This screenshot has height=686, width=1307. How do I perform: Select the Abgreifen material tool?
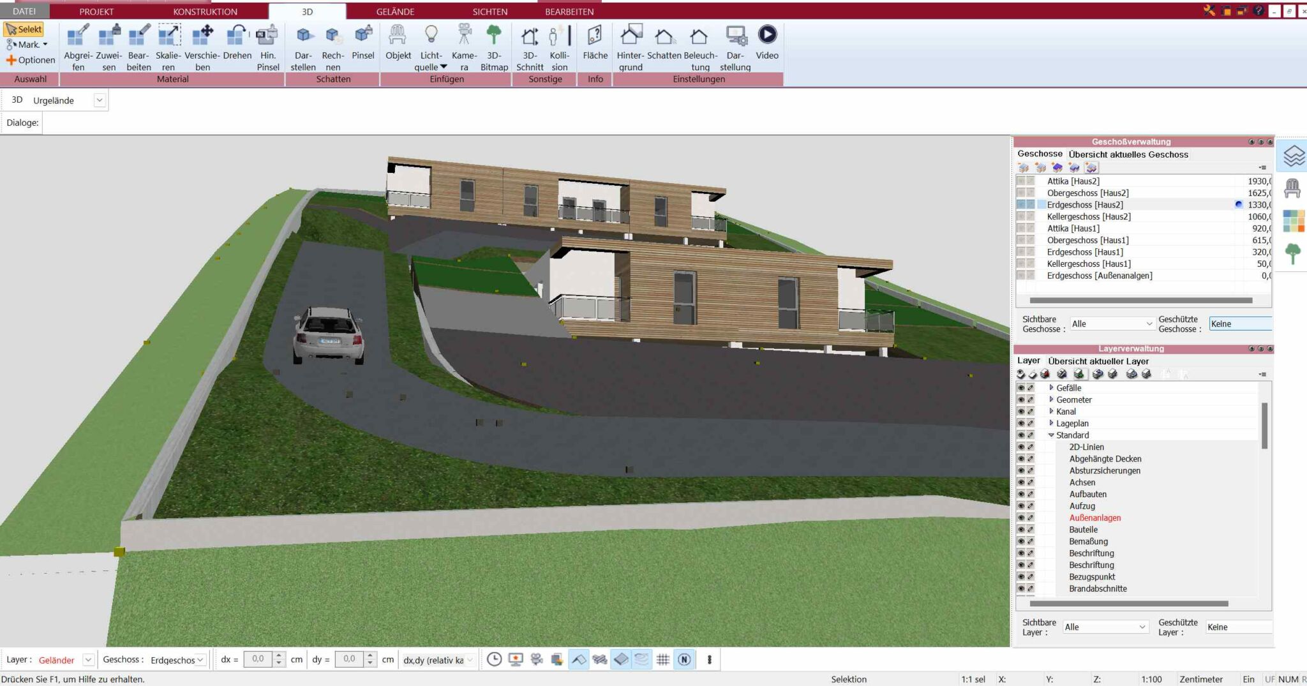79,45
